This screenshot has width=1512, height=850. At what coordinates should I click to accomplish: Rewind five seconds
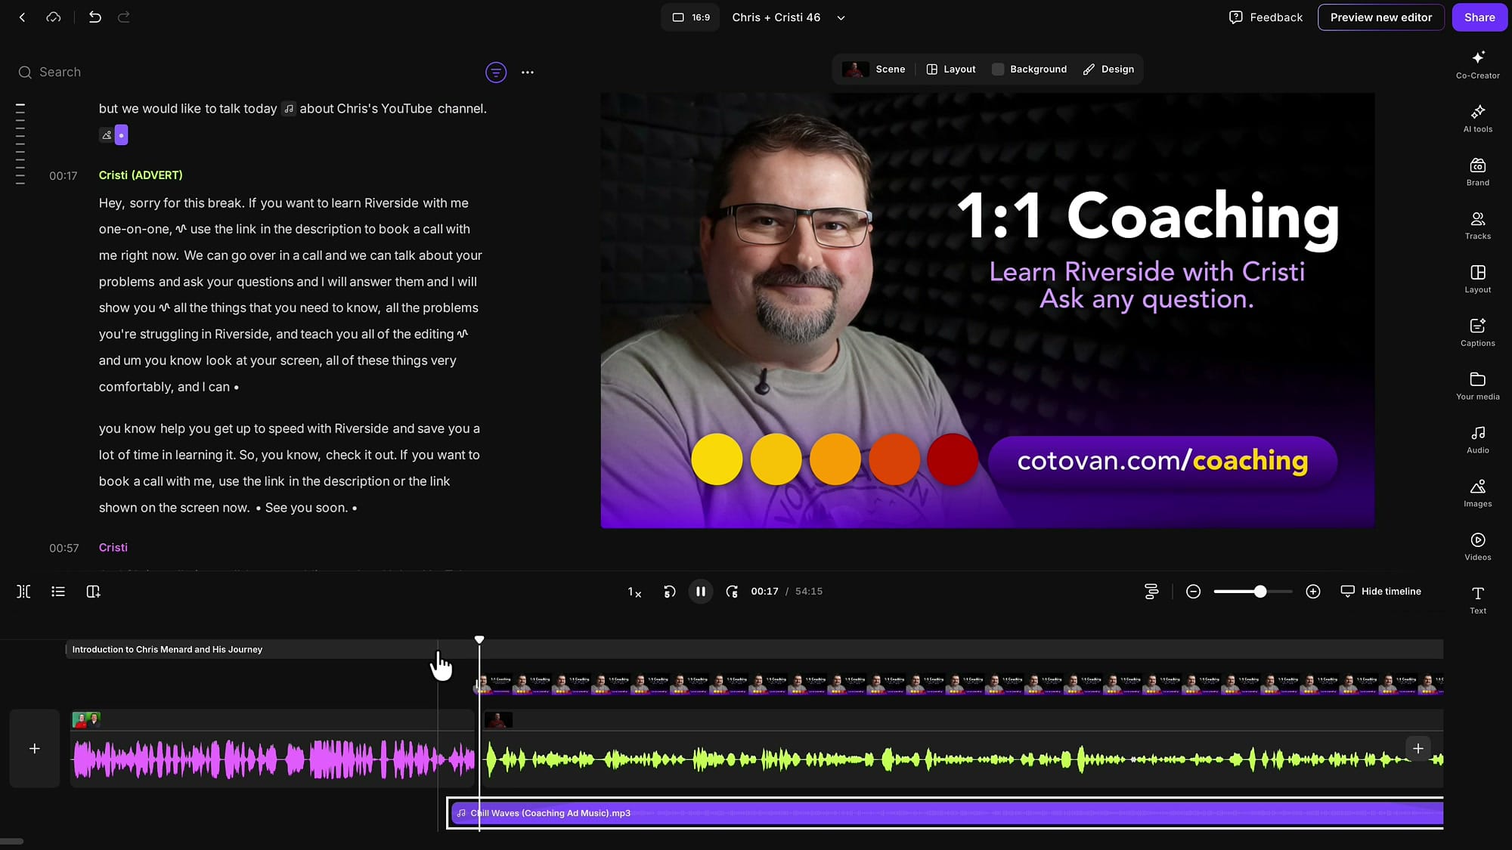(669, 592)
